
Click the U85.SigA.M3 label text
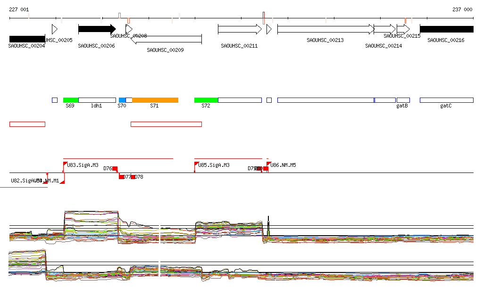pyautogui.click(x=214, y=165)
